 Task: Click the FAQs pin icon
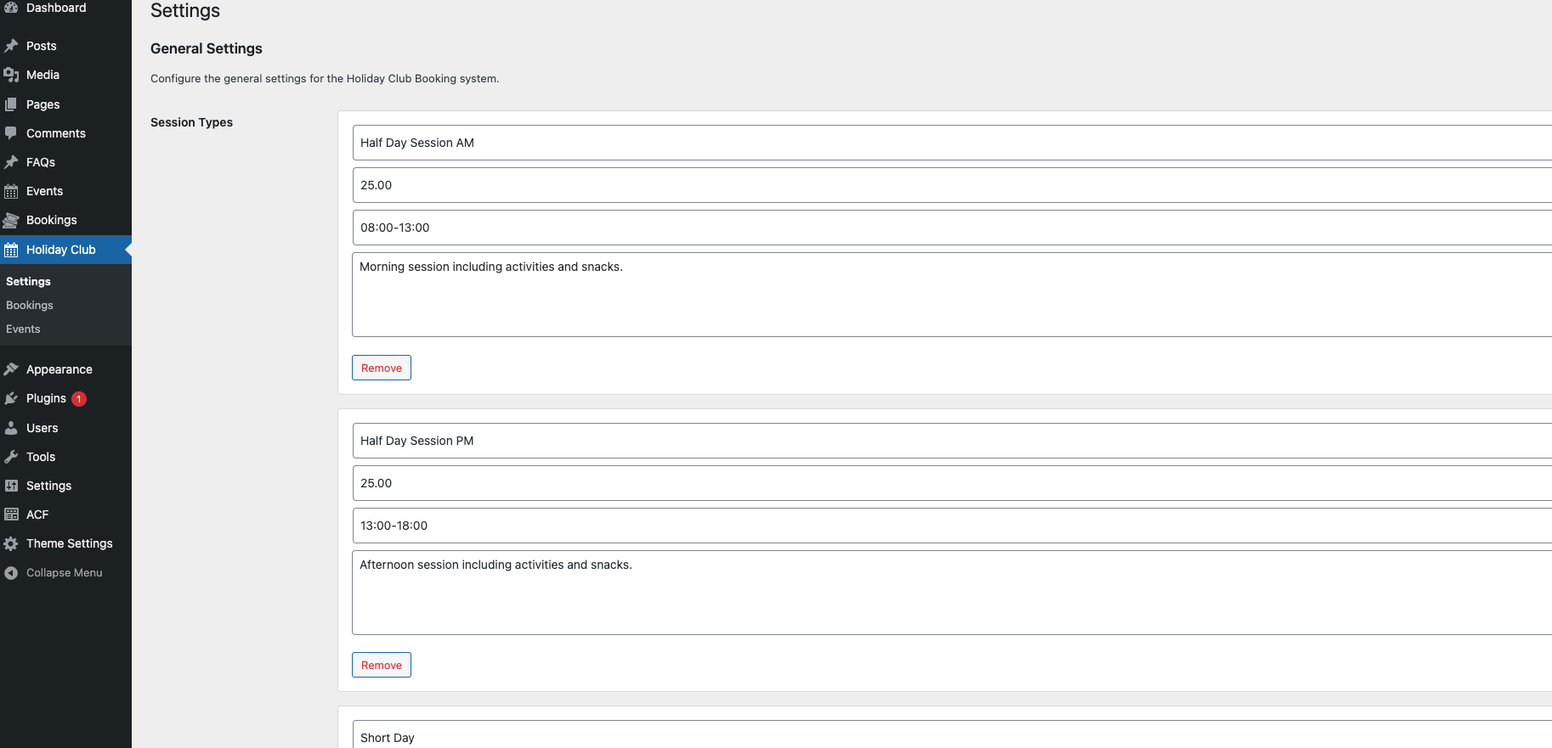coord(11,162)
